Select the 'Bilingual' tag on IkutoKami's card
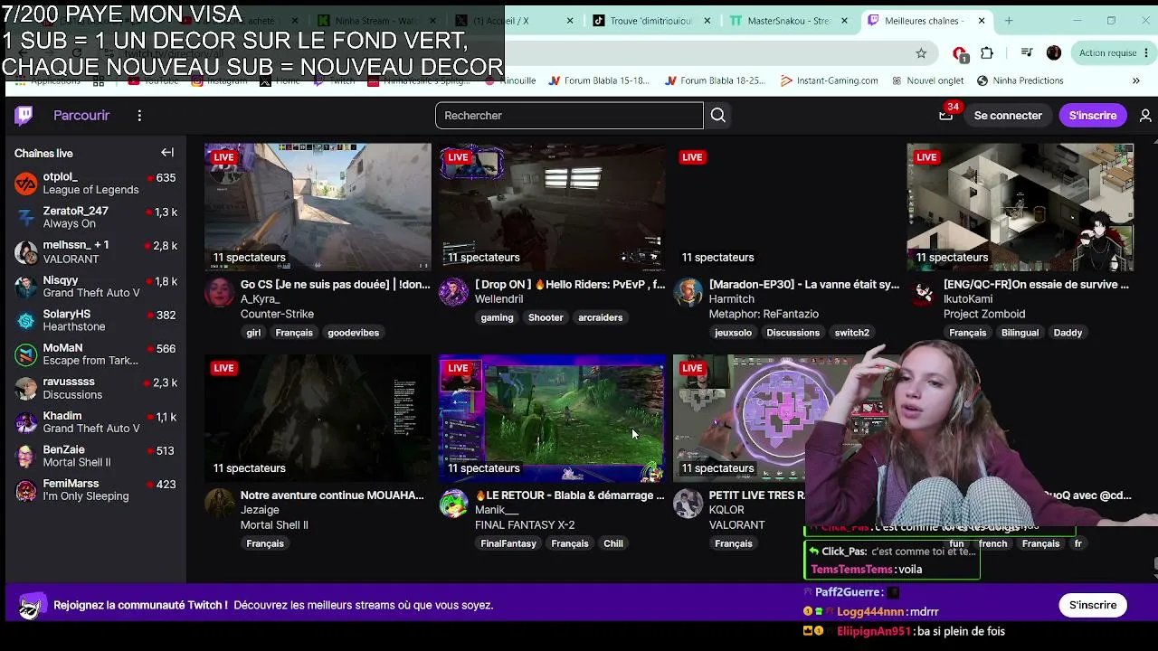The height and width of the screenshot is (651, 1158). (1020, 333)
